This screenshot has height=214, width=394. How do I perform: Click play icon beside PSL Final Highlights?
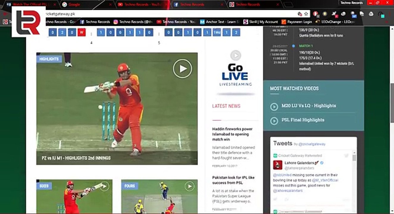(x=274, y=121)
